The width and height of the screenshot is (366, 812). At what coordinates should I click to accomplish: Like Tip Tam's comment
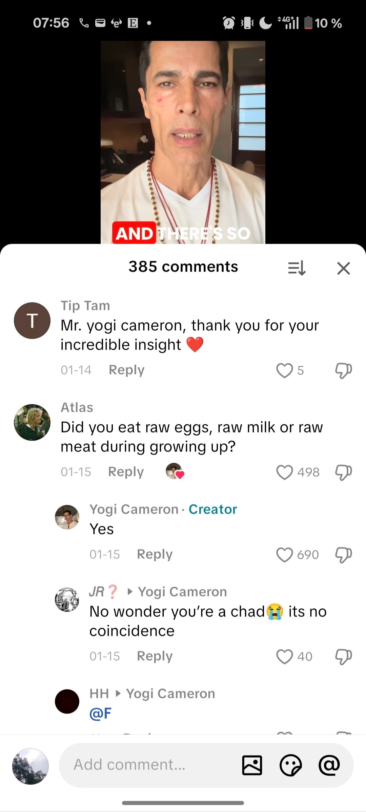click(x=284, y=370)
